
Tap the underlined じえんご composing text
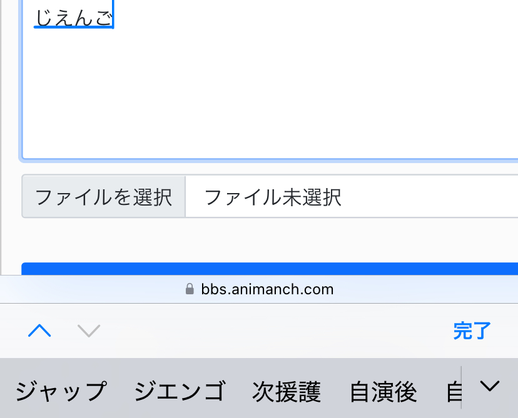73,17
